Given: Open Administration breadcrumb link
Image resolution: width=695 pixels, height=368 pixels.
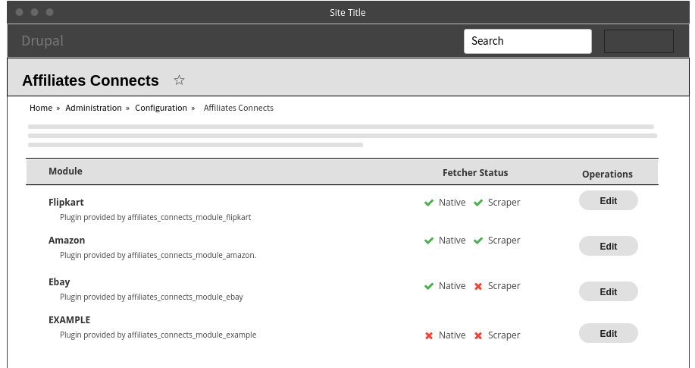Looking at the screenshot, I should 93,108.
